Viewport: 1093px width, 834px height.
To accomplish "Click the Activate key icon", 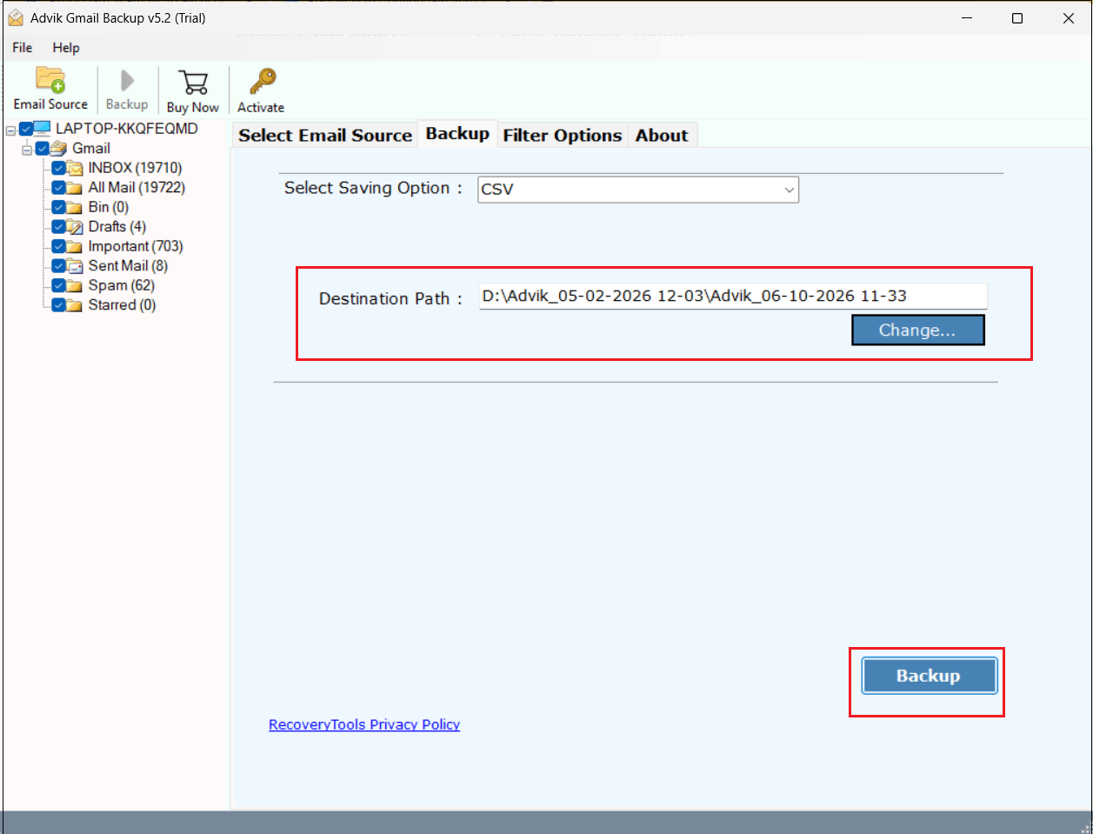I will pyautogui.click(x=262, y=82).
